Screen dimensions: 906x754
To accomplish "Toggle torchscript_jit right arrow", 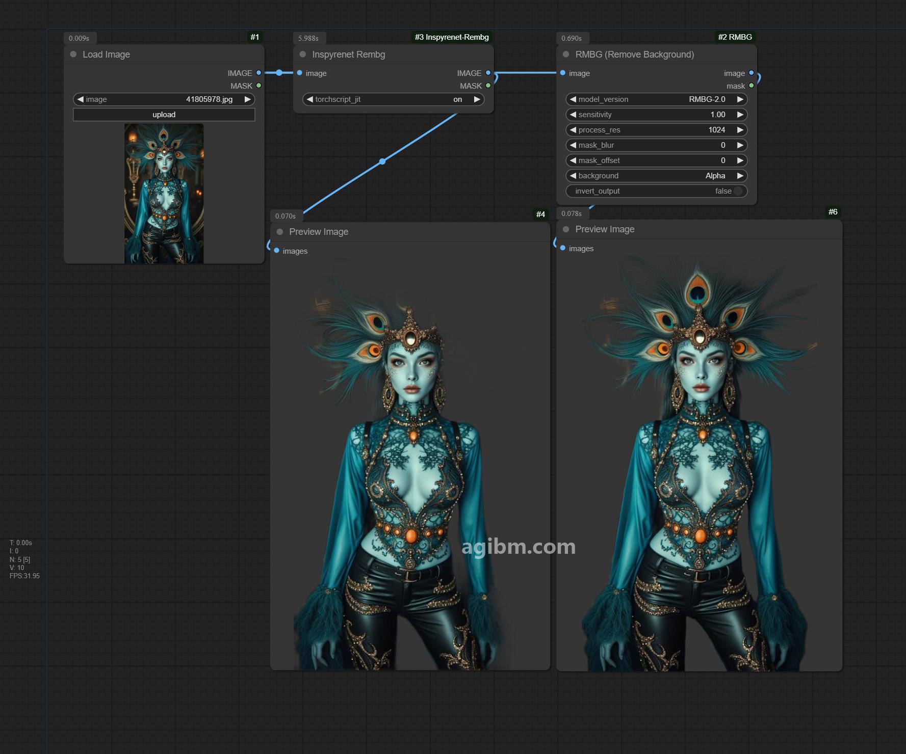I will [477, 99].
